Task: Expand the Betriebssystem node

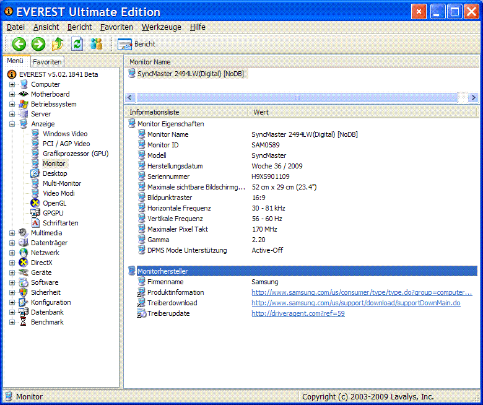Action: click(x=12, y=104)
